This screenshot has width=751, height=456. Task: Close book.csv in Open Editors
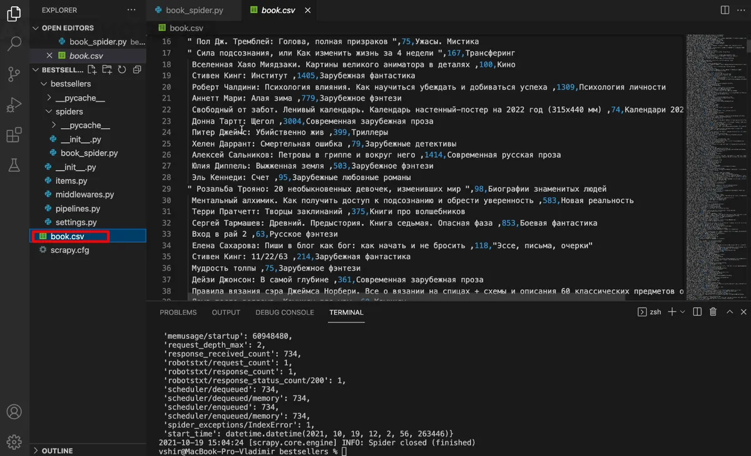(49, 56)
